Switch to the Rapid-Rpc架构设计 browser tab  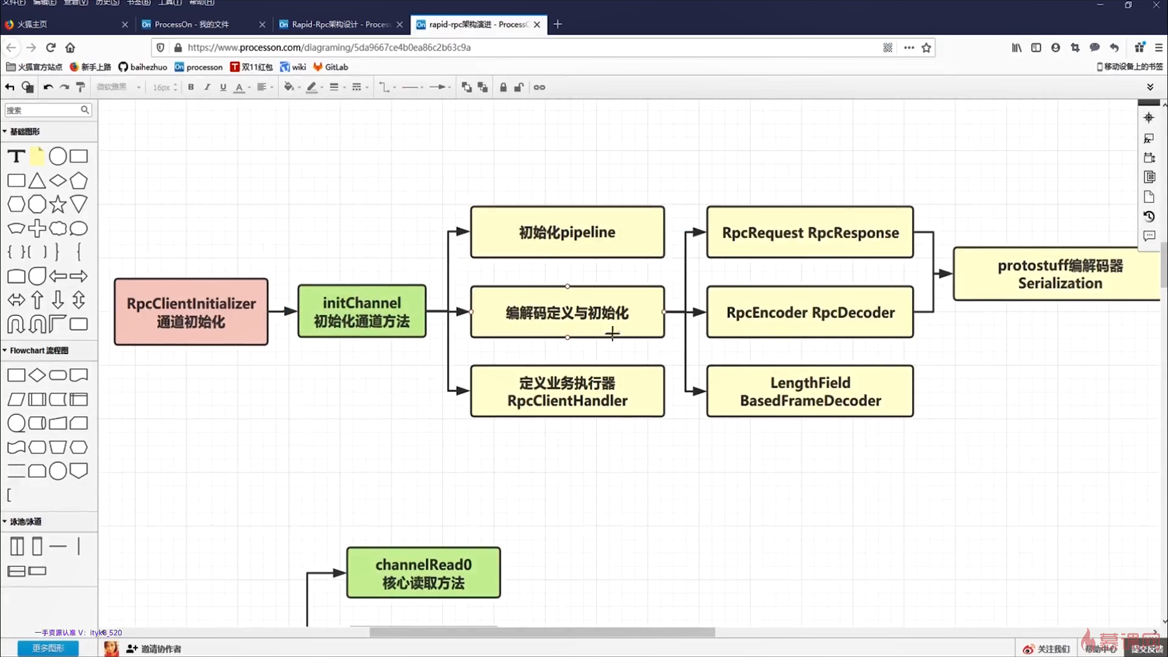333,24
